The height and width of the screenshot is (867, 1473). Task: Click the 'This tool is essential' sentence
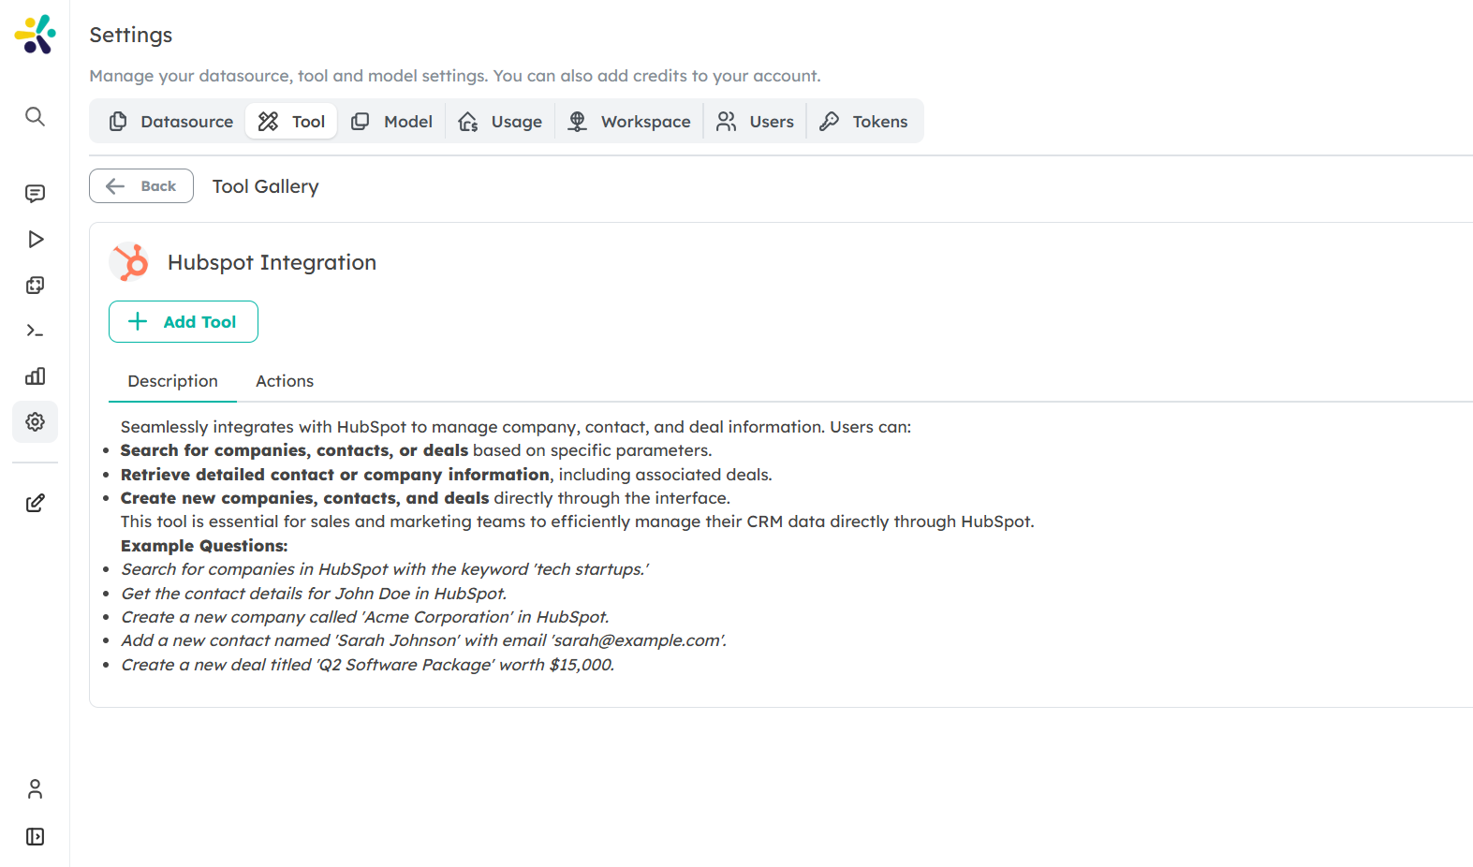[x=578, y=522]
